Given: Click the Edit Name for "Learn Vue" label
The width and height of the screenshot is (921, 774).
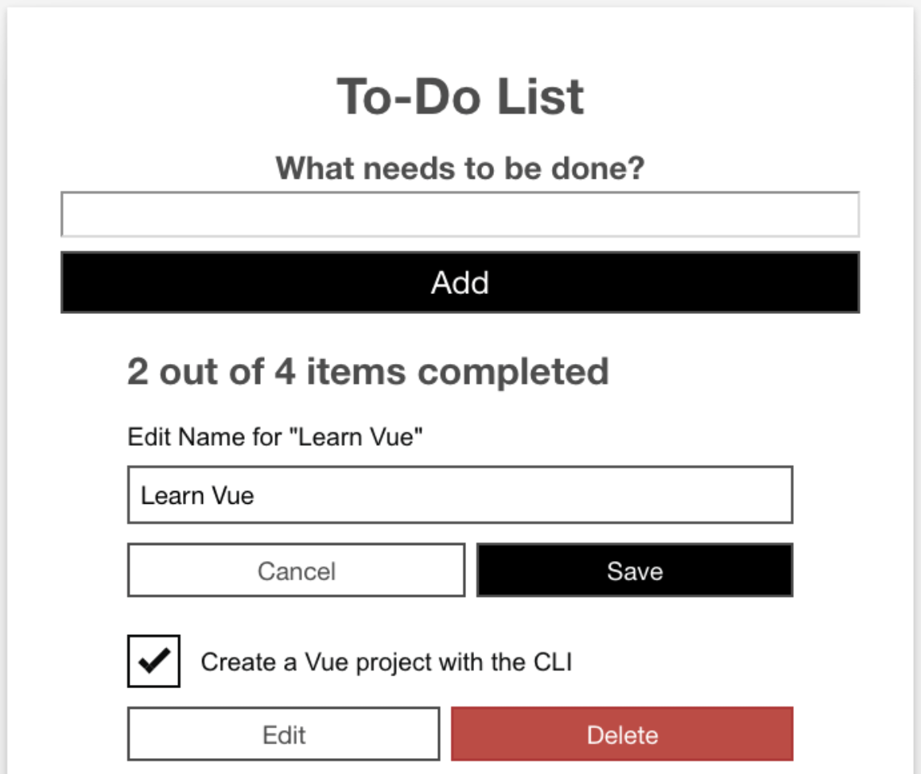Looking at the screenshot, I should (274, 437).
